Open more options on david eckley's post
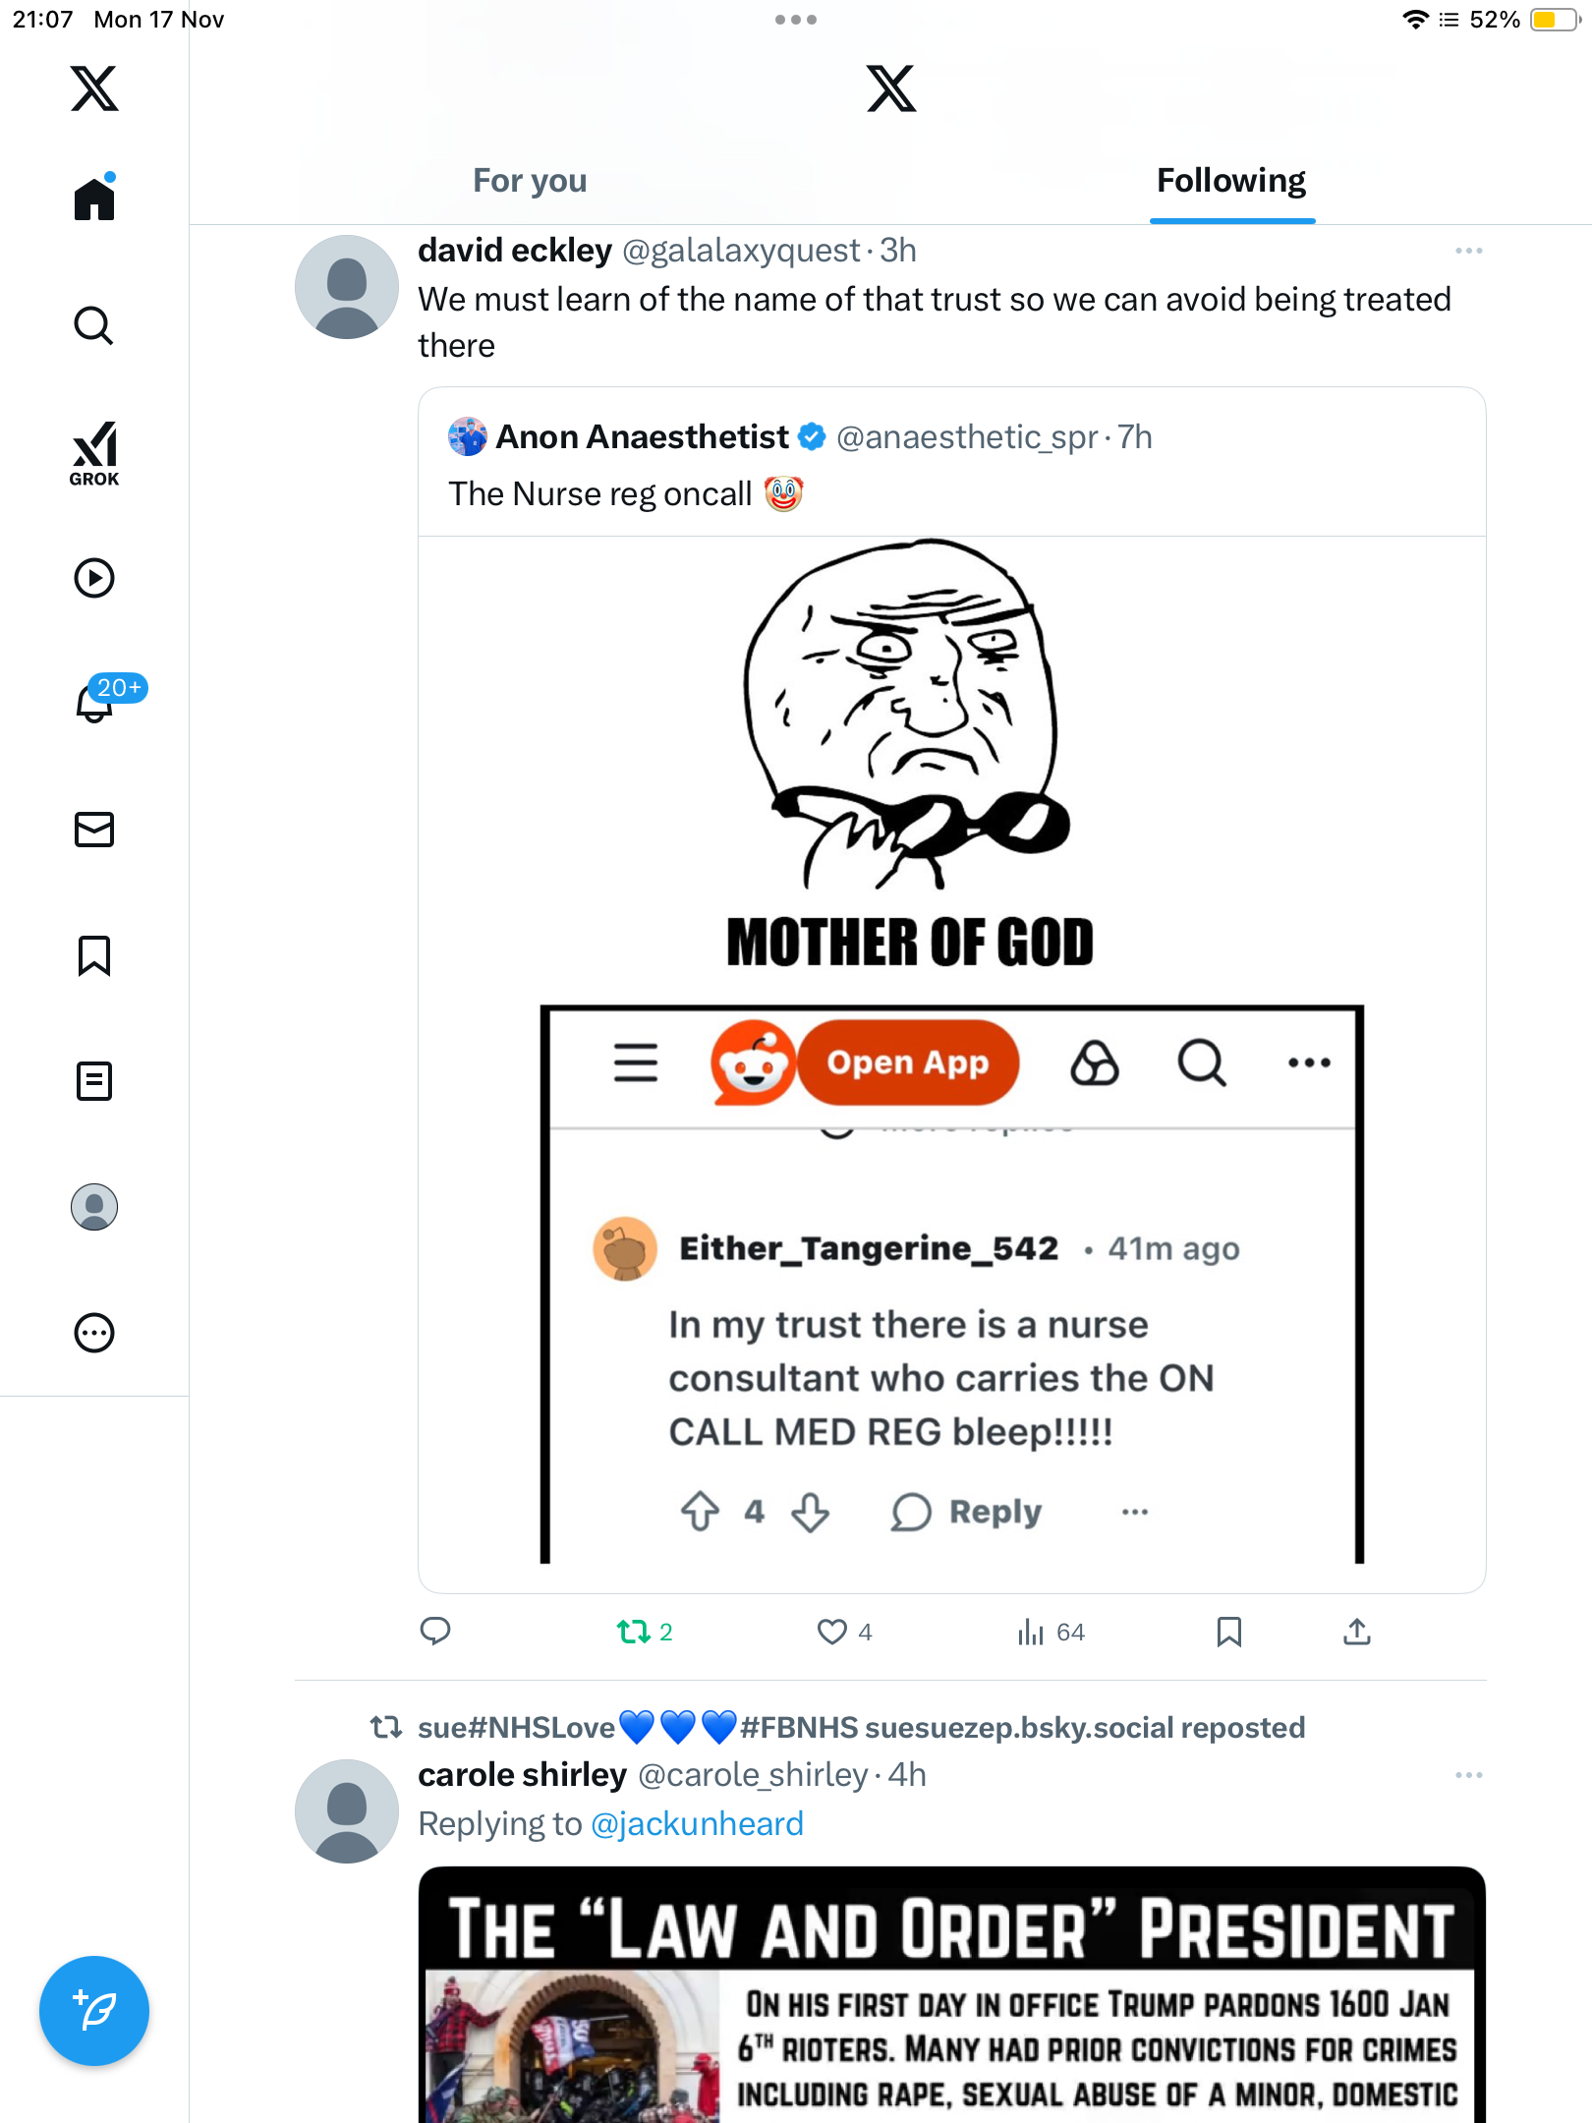The height and width of the screenshot is (2123, 1592). click(1469, 252)
